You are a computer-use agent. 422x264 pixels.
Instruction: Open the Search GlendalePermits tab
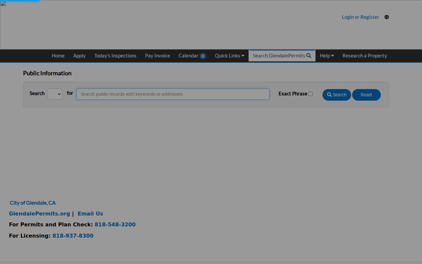tap(282, 56)
